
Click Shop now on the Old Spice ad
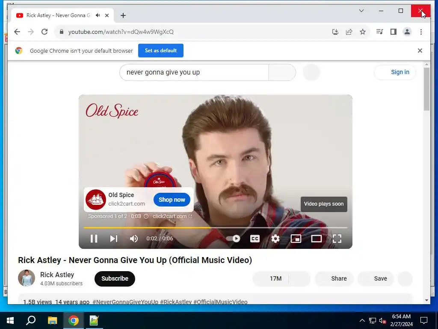coord(172,200)
